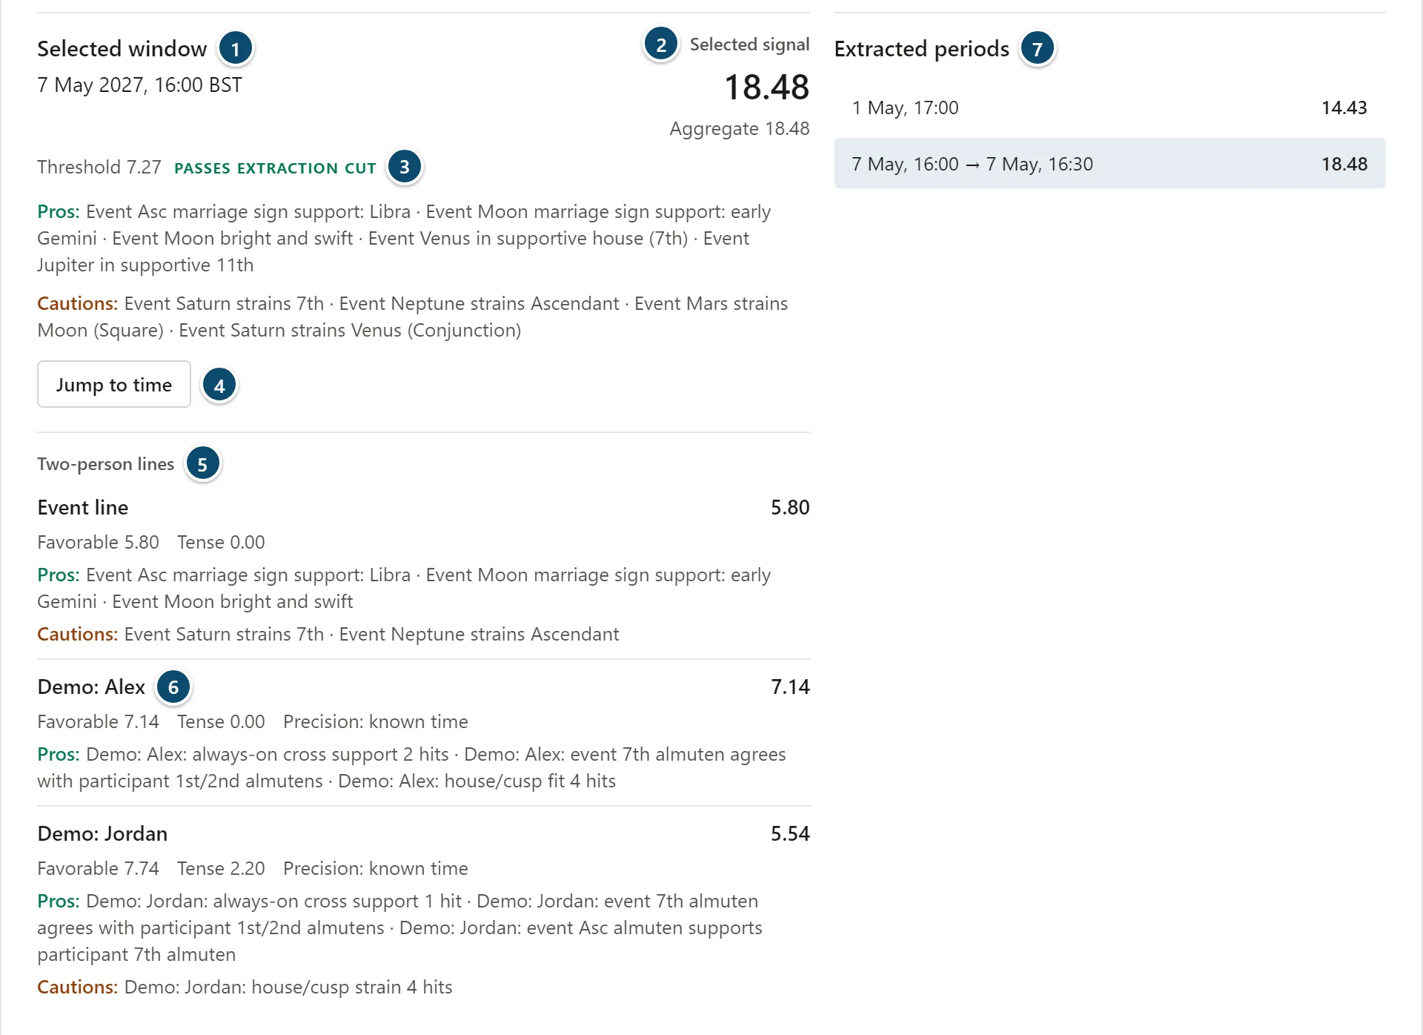Click badge 4 beside Jump to time

[219, 385]
